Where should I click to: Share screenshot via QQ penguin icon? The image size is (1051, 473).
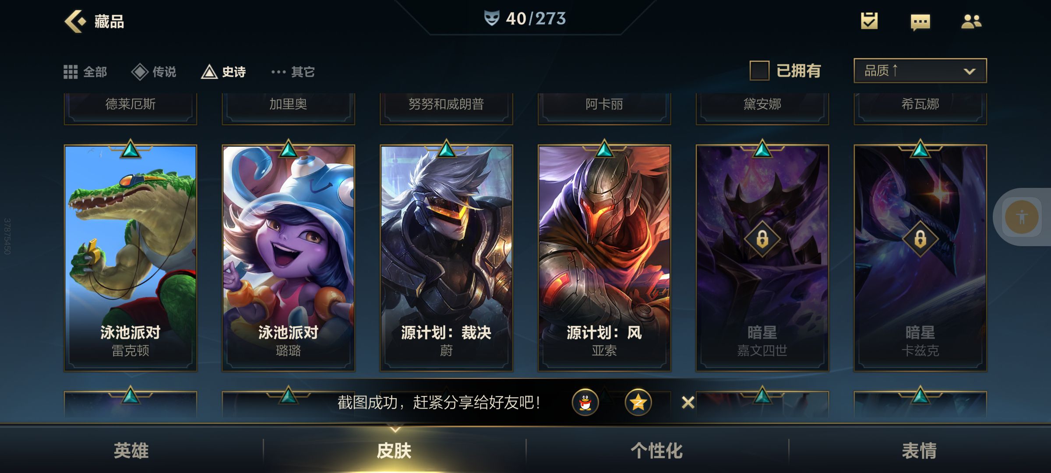[x=585, y=402]
